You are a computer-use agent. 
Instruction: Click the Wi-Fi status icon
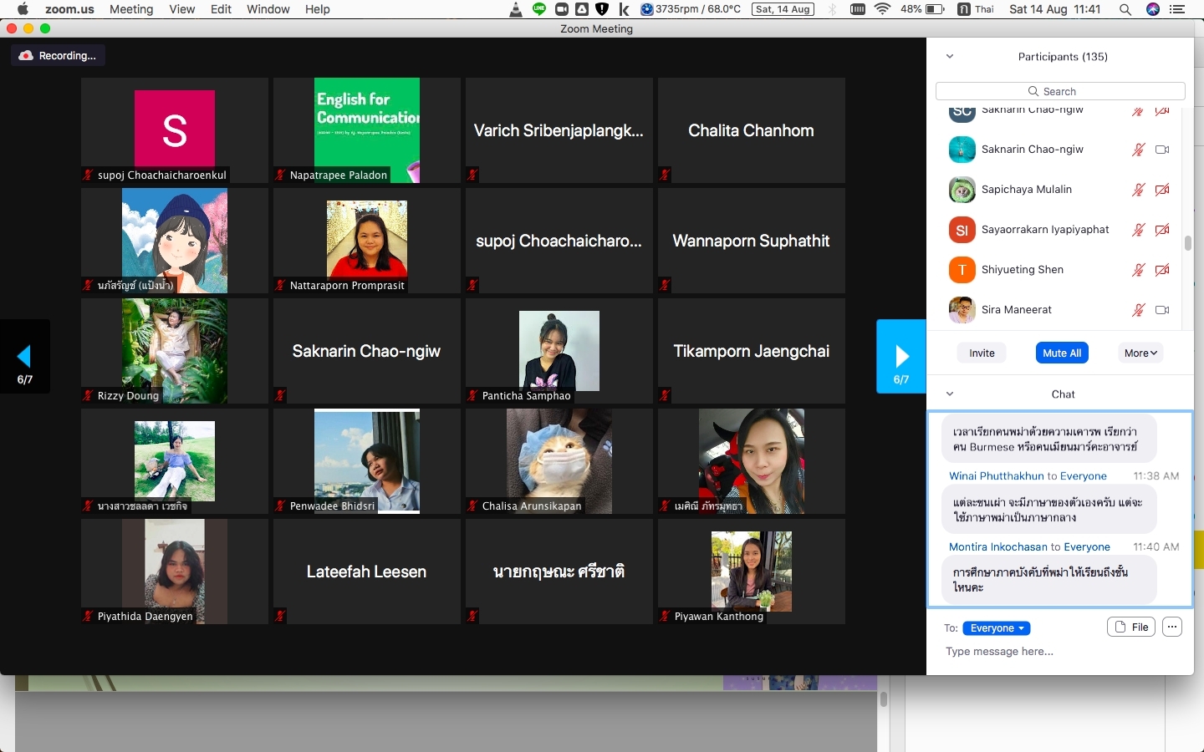coord(882,9)
